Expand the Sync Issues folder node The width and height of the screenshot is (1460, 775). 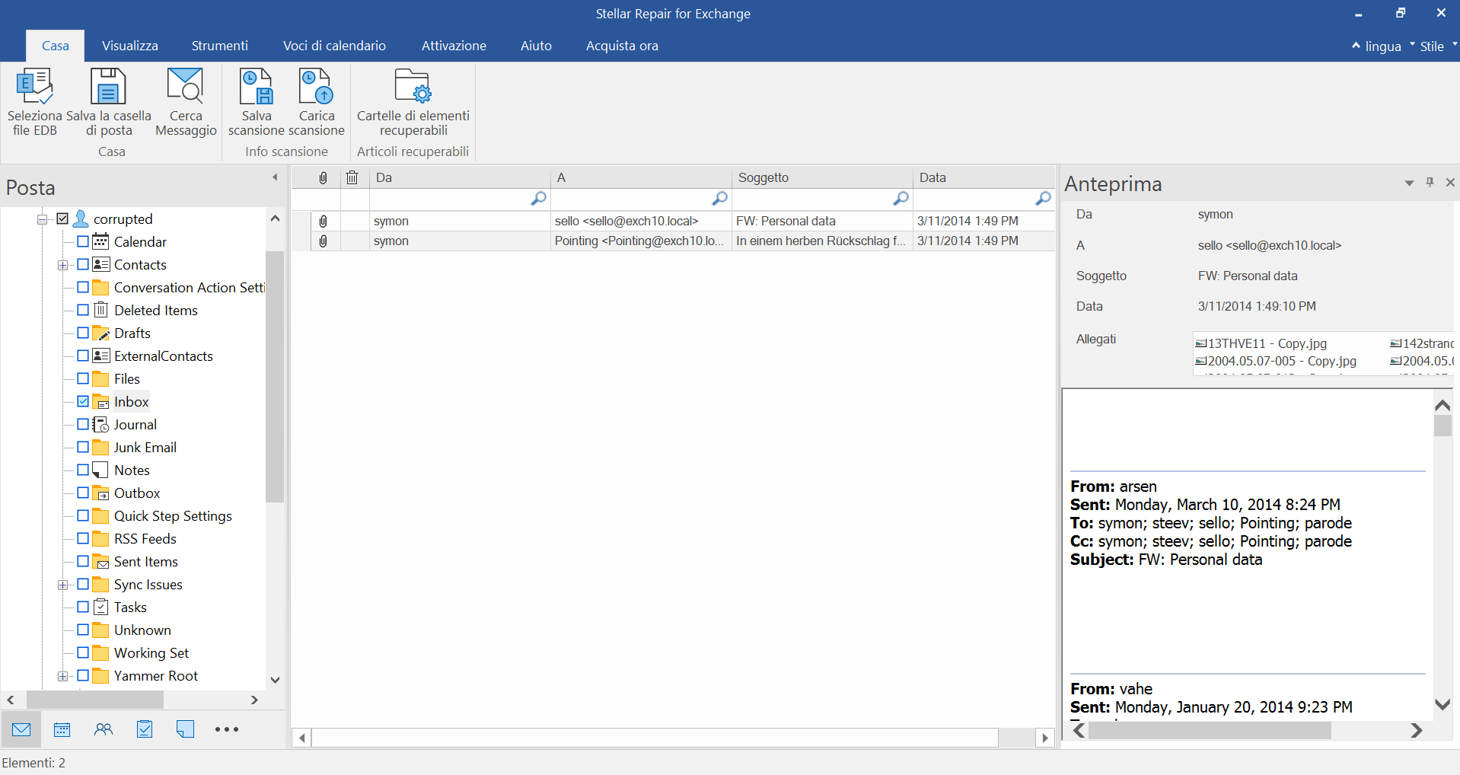62,585
